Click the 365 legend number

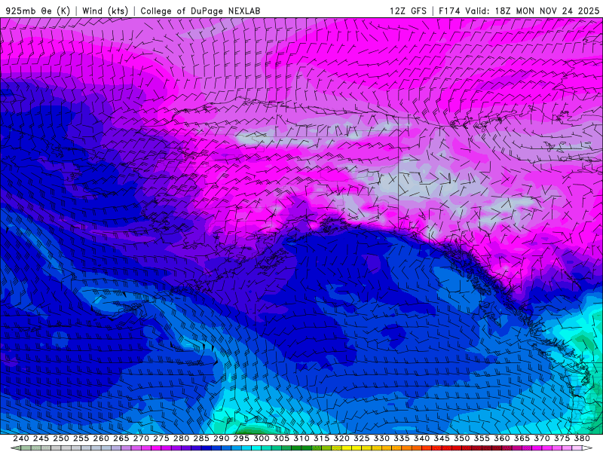tap(522, 438)
